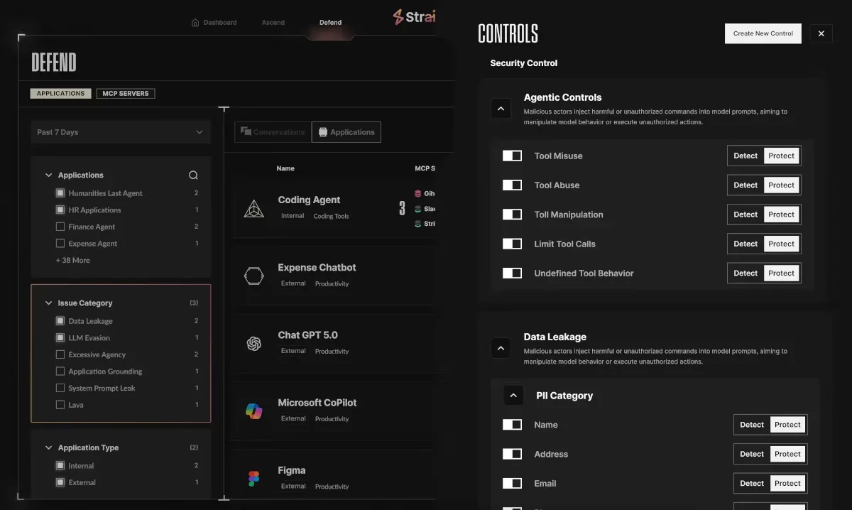Click the Create New Control button
Image resolution: width=852 pixels, height=510 pixels.
(763, 33)
